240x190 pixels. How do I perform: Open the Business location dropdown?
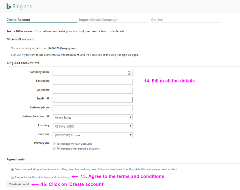pyautogui.click(x=92, y=117)
